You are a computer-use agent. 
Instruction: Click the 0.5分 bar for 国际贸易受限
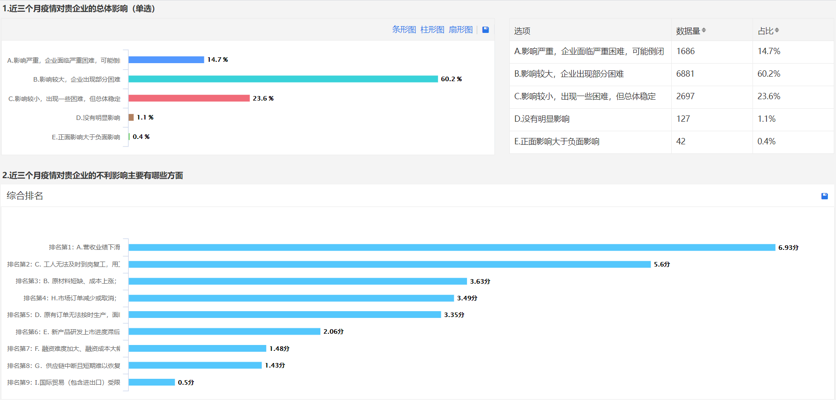(152, 382)
